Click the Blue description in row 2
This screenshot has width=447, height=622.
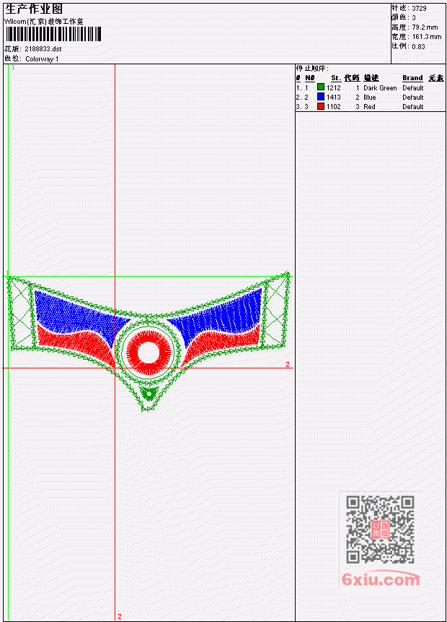click(370, 98)
